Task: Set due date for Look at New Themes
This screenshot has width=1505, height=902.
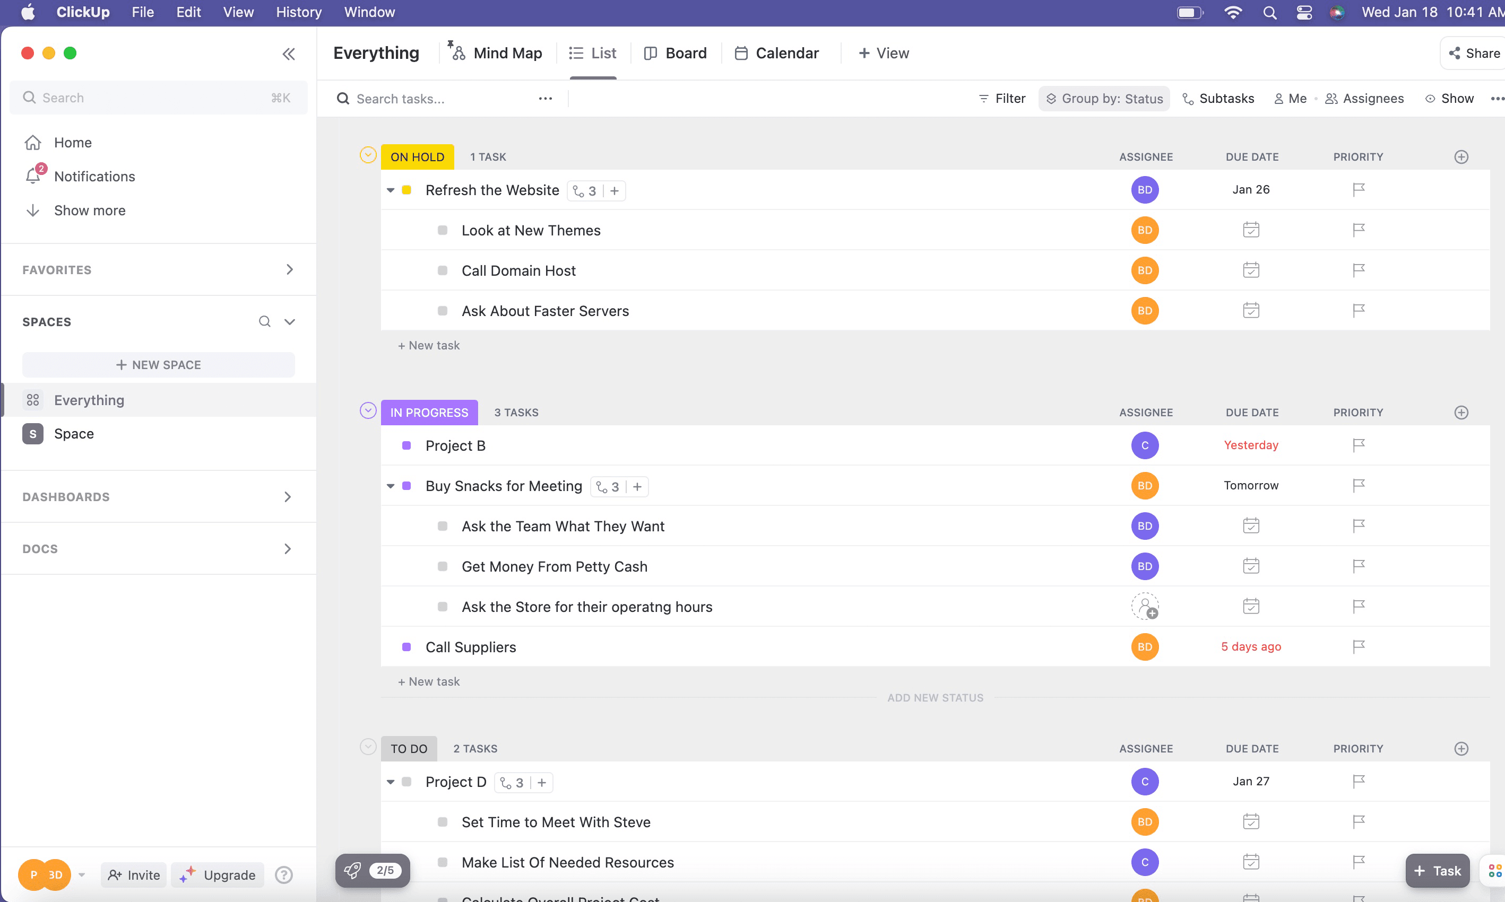Action: [1251, 230]
